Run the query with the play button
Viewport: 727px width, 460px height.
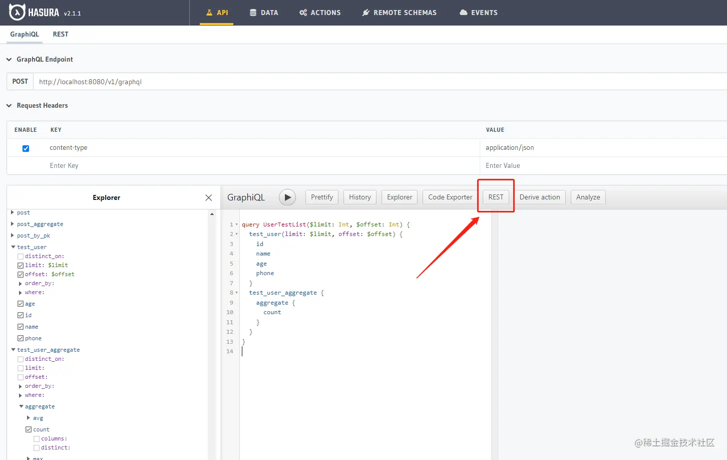(x=287, y=197)
